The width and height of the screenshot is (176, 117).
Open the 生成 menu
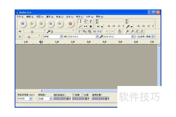[x=70, y=17]
